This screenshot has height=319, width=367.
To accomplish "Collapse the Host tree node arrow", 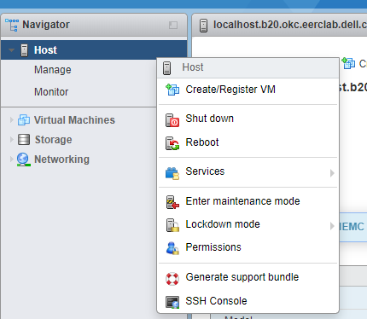I will pos(12,50).
